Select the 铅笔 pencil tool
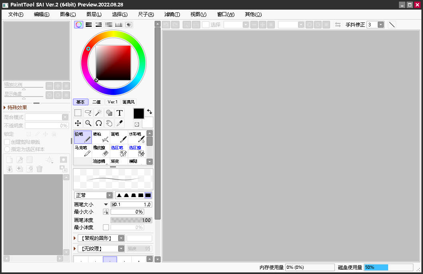 pos(83,137)
